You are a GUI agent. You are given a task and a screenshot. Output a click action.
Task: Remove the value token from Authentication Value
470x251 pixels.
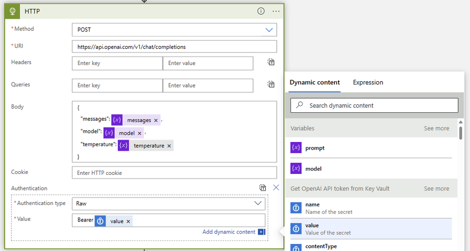click(128, 221)
